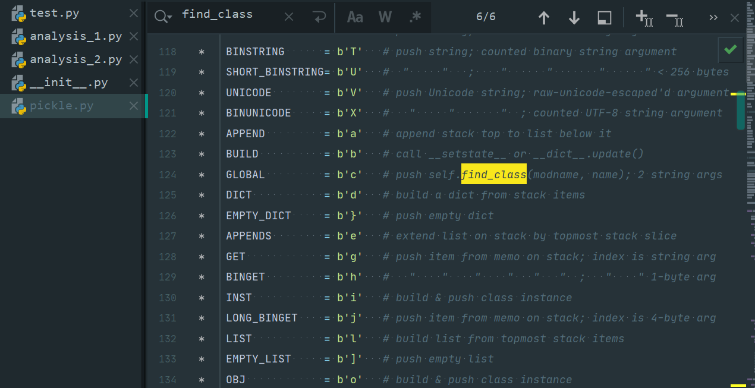Toggle Match Case option

click(x=355, y=17)
